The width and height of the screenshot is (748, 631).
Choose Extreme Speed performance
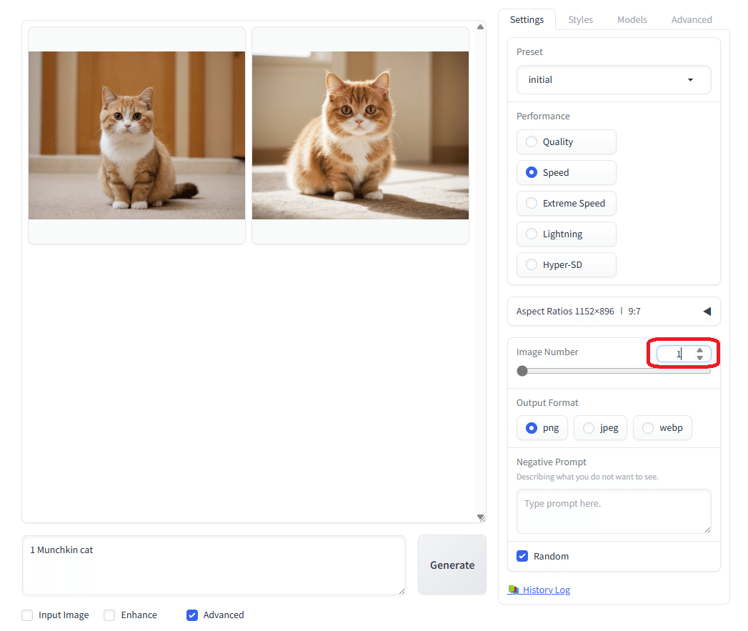click(x=567, y=204)
